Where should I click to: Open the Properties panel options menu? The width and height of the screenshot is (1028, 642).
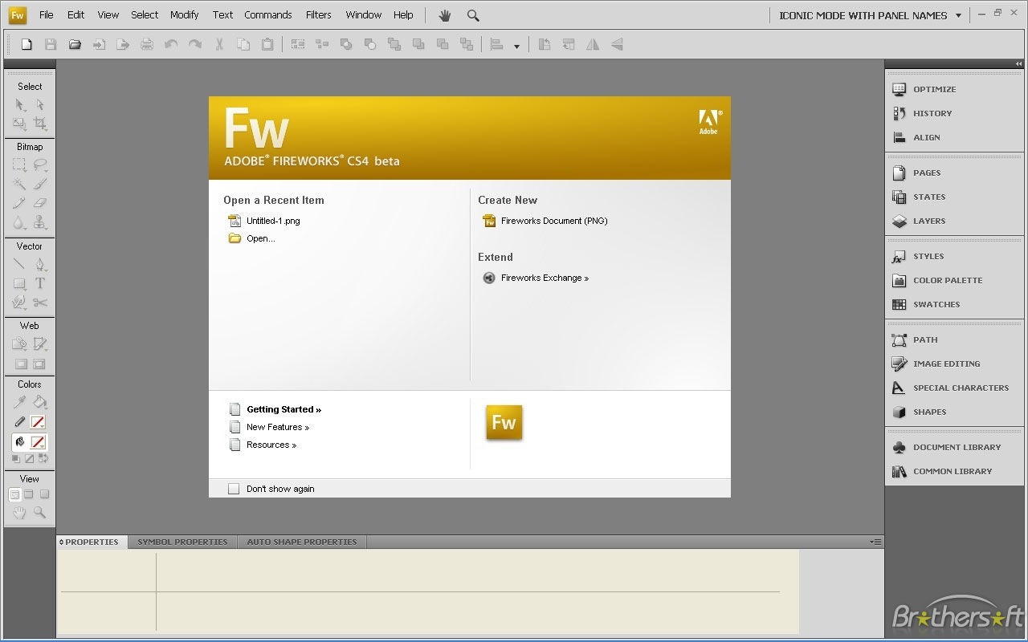(x=876, y=542)
